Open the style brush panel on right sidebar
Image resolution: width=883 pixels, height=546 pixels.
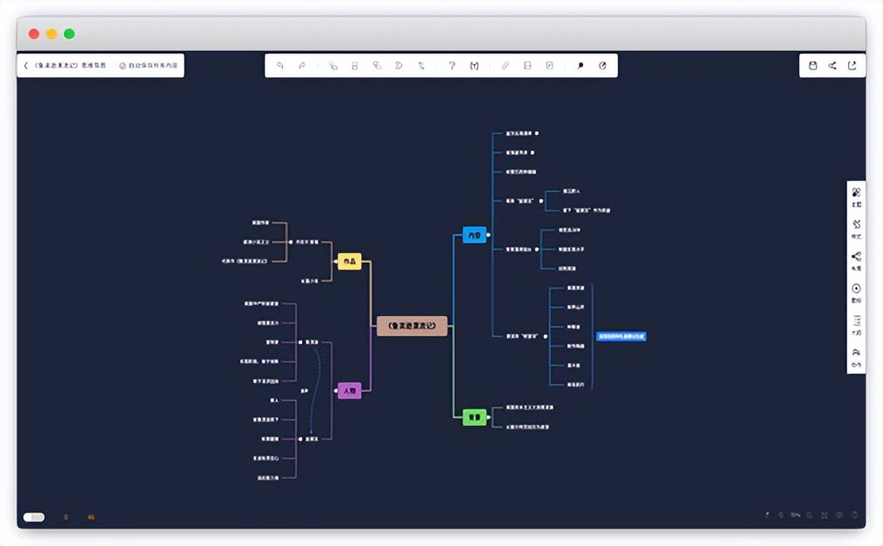(856, 229)
